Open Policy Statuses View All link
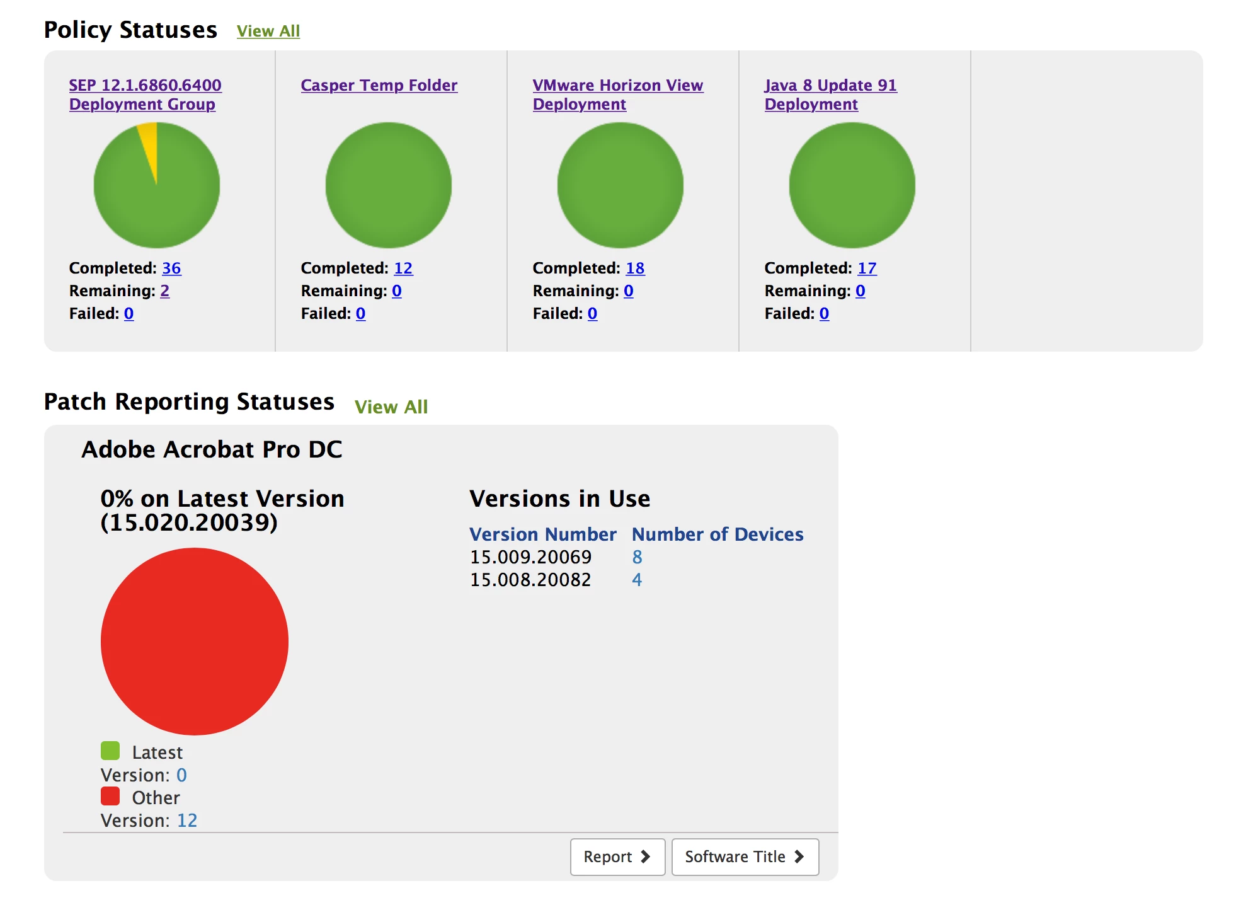This screenshot has width=1241, height=905. 268,31
